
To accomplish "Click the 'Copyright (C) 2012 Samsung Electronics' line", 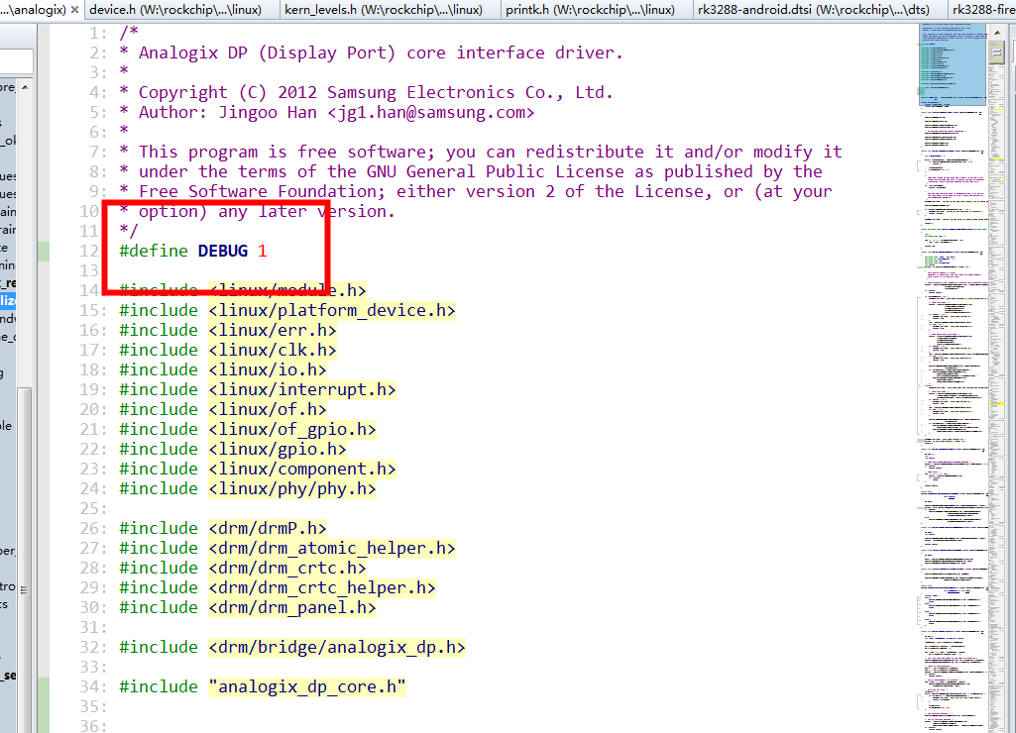I will click(366, 92).
